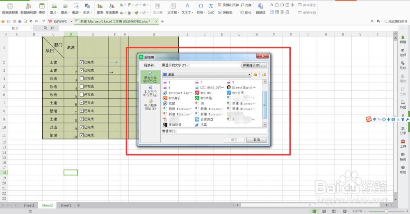Uncheck the 已完成 checkbox in row 11
The height and width of the screenshot is (214, 410).
pos(82,135)
